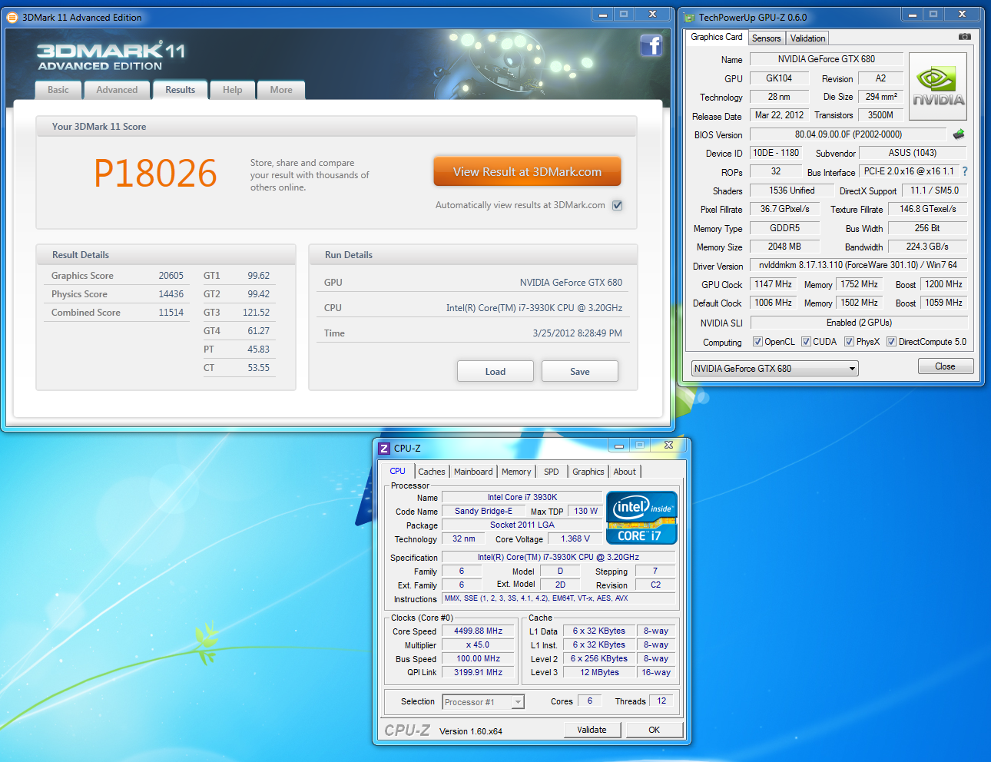Click the Time value 3/25/2012 8:28:49 PM
Screen dimensions: 991x762
point(578,333)
